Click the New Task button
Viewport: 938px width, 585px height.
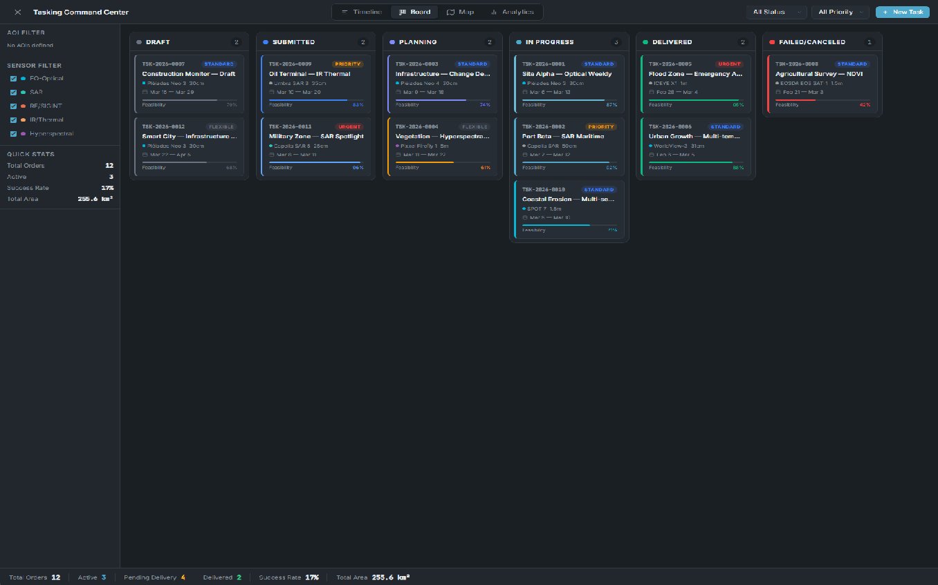tap(902, 12)
